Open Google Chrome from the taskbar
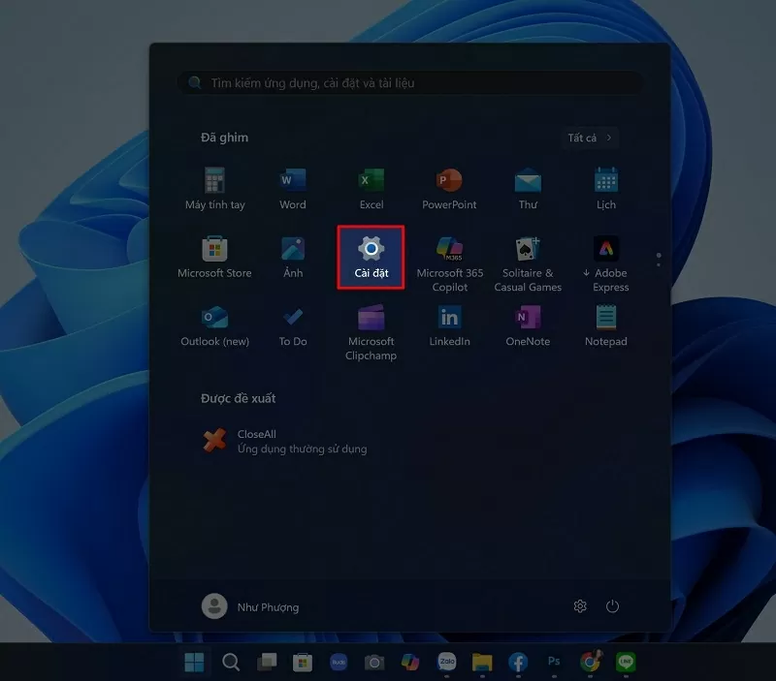Viewport: 776px width, 681px height. pos(589,663)
